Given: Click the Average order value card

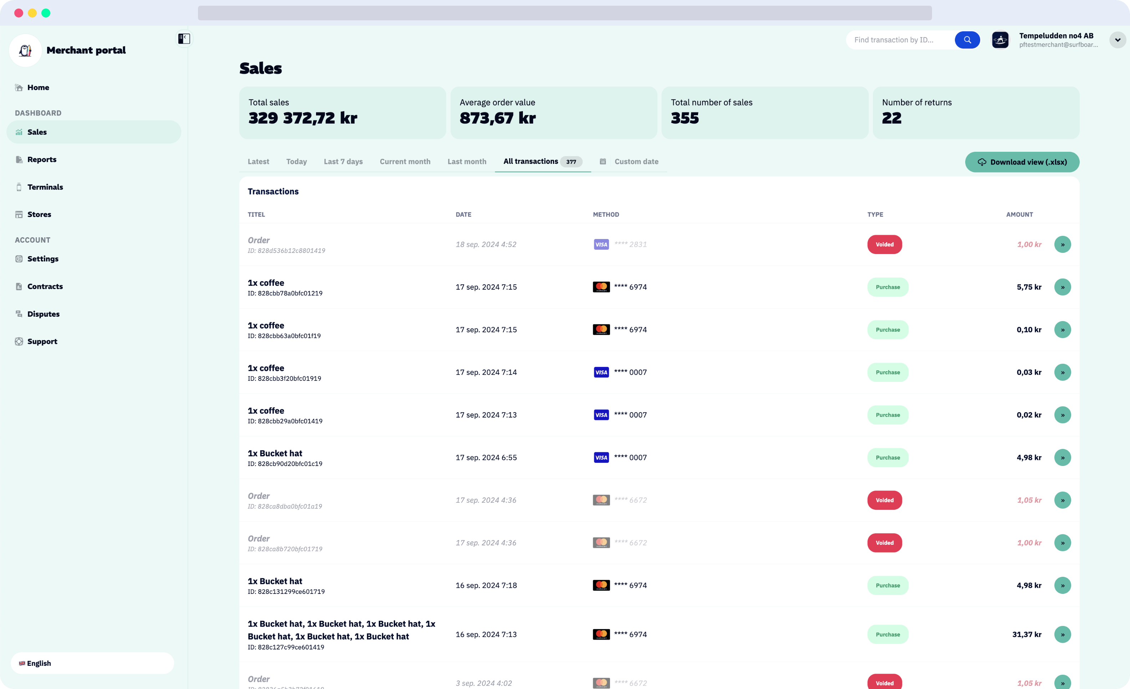Looking at the screenshot, I should (554, 113).
